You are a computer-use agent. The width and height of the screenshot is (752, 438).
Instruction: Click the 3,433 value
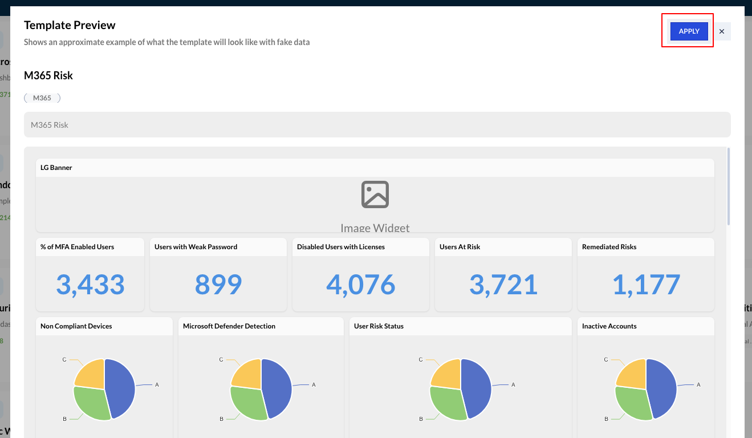tap(90, 284)
